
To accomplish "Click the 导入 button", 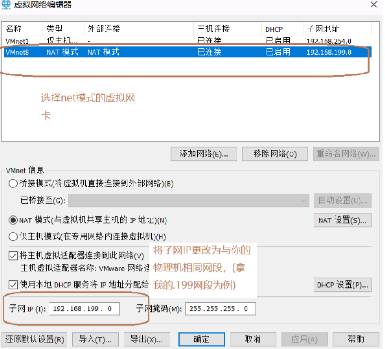I will [95, 339].
